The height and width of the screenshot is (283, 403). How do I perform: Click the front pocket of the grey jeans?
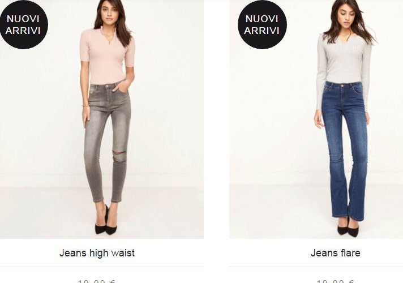tap(121, 88)
